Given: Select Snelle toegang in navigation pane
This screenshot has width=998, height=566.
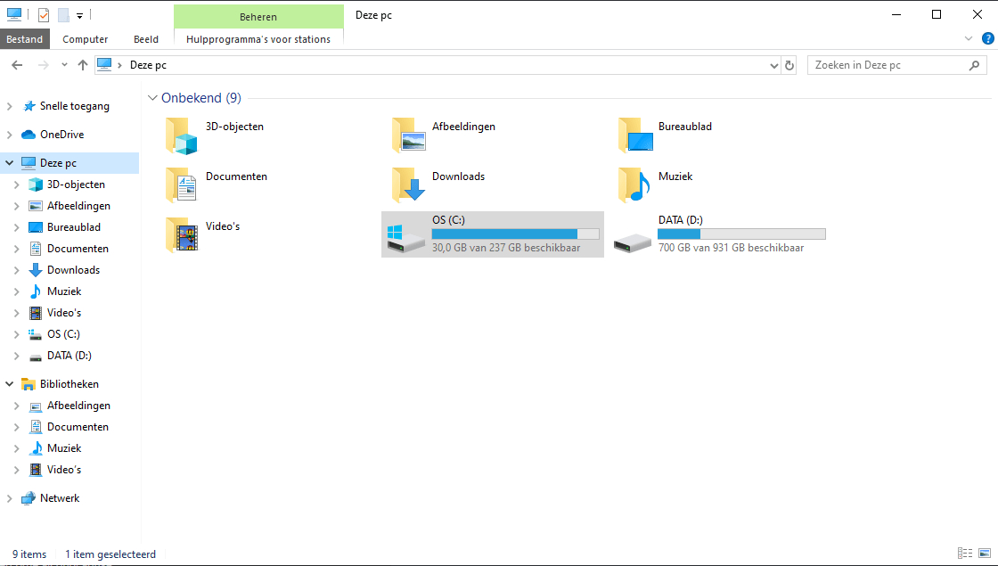Looking at the screenshot, I should pyautogui.click(x=75, y=106).
